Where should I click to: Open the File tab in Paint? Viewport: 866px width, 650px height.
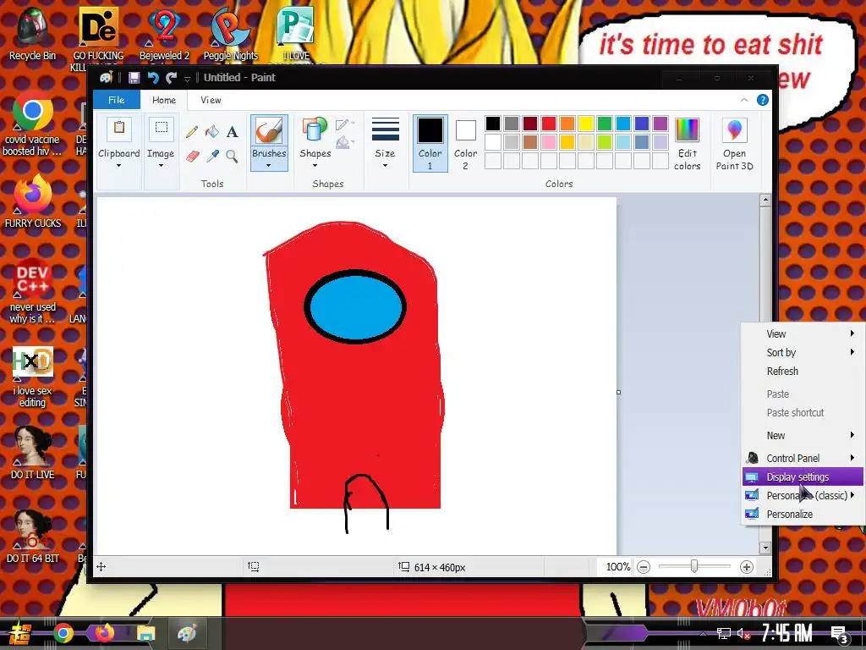(x=116, y=100)
